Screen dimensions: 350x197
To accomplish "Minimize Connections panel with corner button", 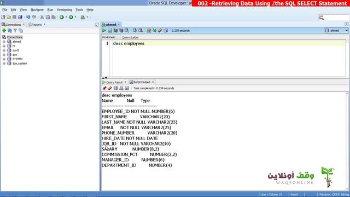I will [97, 25].
